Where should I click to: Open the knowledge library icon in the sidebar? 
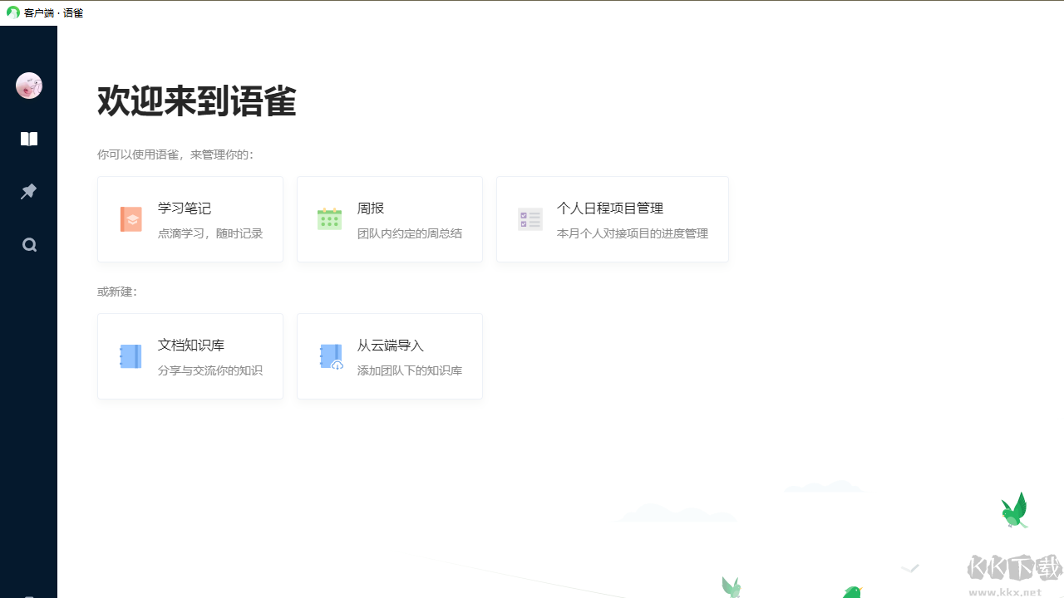pyautogui.click(x=28, y=139)
